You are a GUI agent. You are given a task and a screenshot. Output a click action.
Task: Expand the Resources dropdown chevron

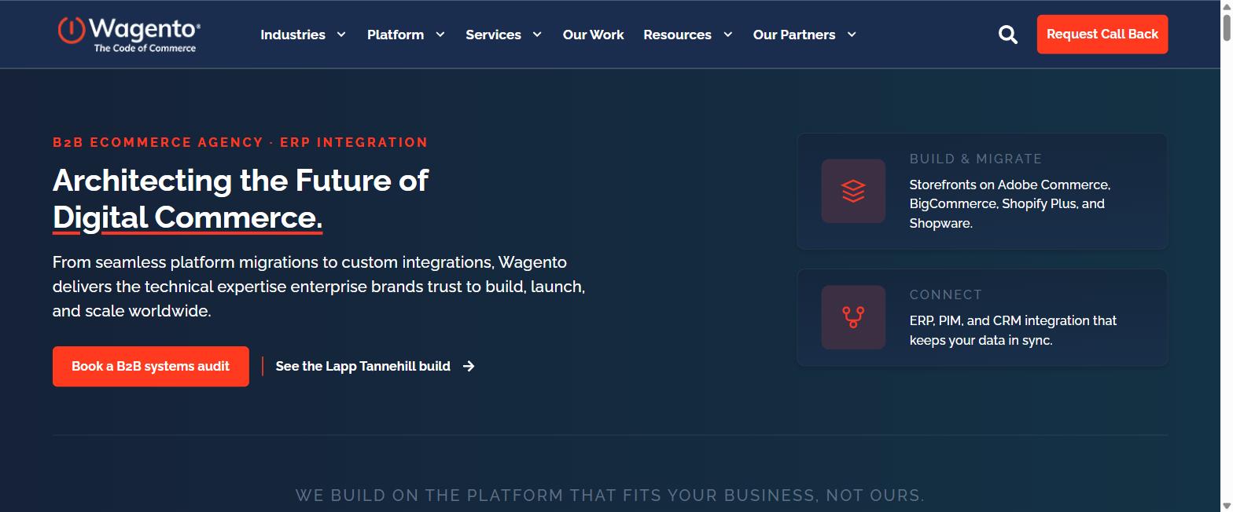pos(728,35)
